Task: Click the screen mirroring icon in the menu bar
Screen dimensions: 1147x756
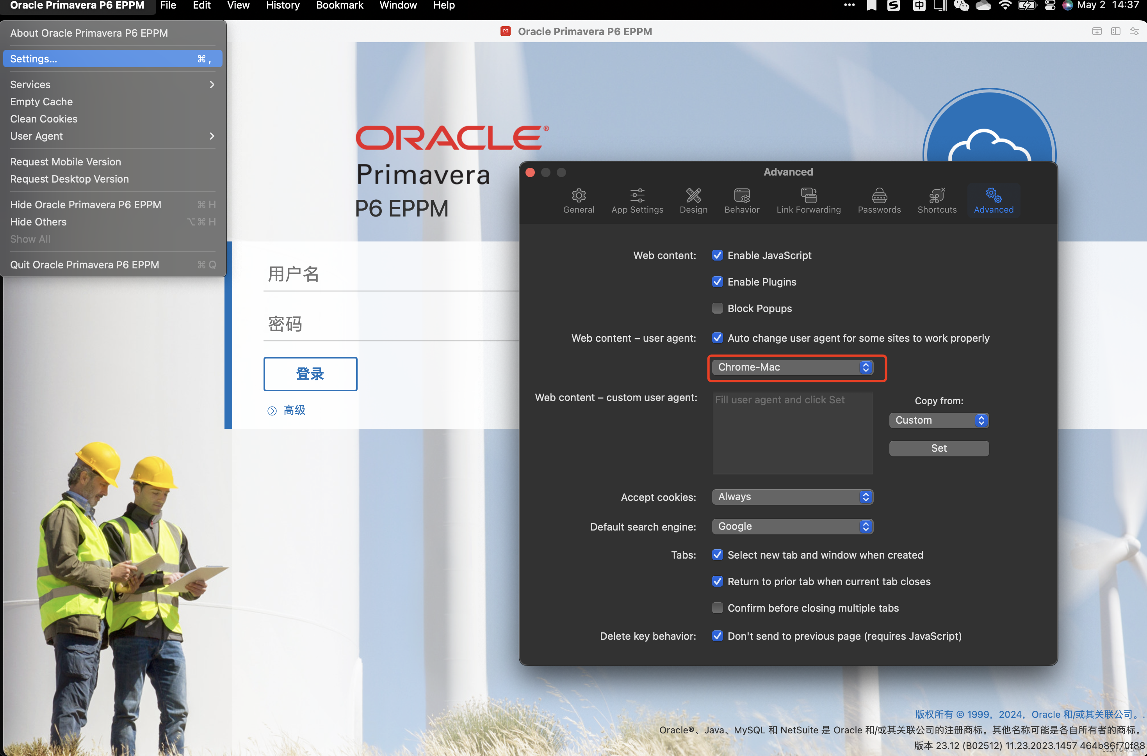Action: click(940, 5)
